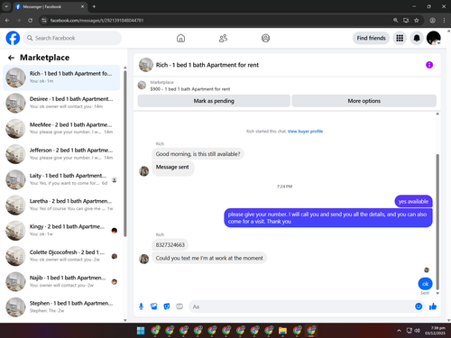Click the browser back button
Screen dimensions: 451x338
[7, 20]
